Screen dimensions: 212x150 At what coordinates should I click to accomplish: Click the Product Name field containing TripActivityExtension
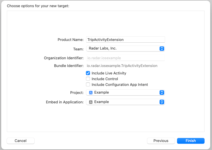(x=125, y=40)
